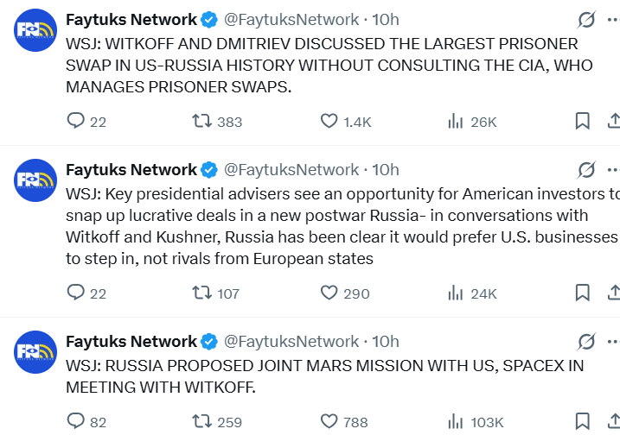Open Faytuks Network avatar on first post
Viewport: 620px width, 435px height.
(35, 30)
